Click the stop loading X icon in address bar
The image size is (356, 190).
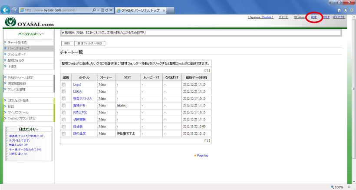pyautogui.click(x=111, y=10)
